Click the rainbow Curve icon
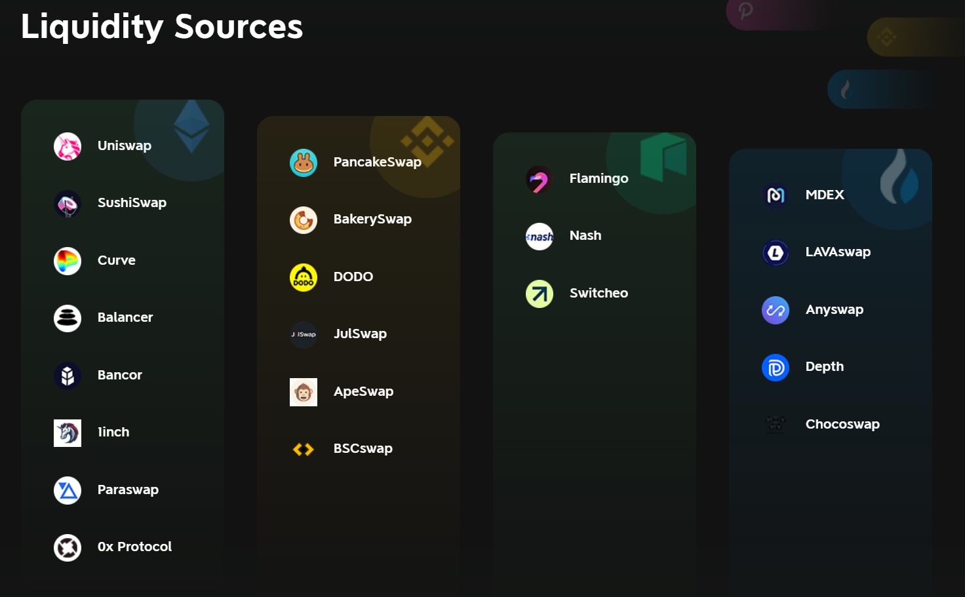The height and width of the screenshot is (597, 965). coord(68,261)
